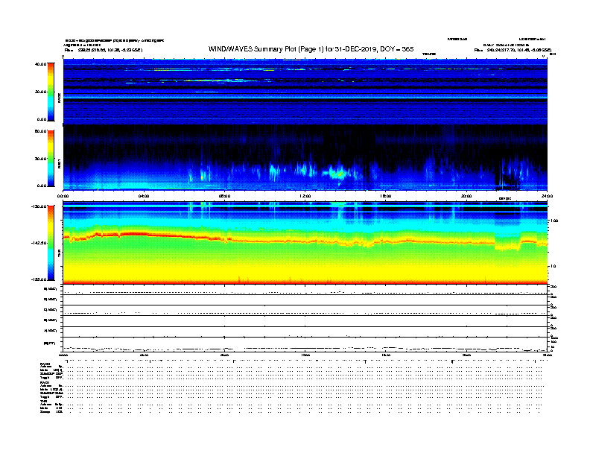Click the 20.00 label on RAD2 scale
This screenshot has height=456, width=590.
[x=41, y=92]
